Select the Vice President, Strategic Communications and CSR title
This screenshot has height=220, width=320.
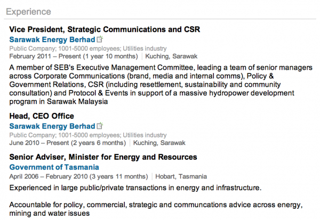pyautogui.click(x=105, y=29)
